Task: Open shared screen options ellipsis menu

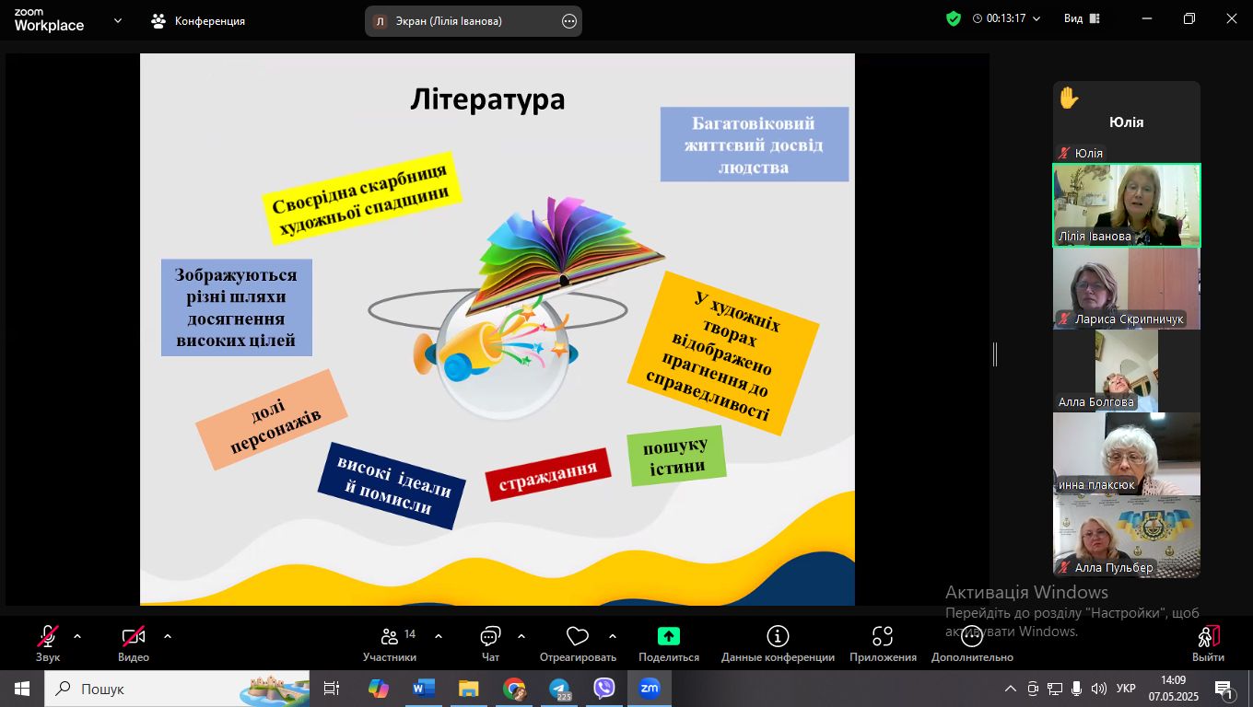Action: pos(568,21)
